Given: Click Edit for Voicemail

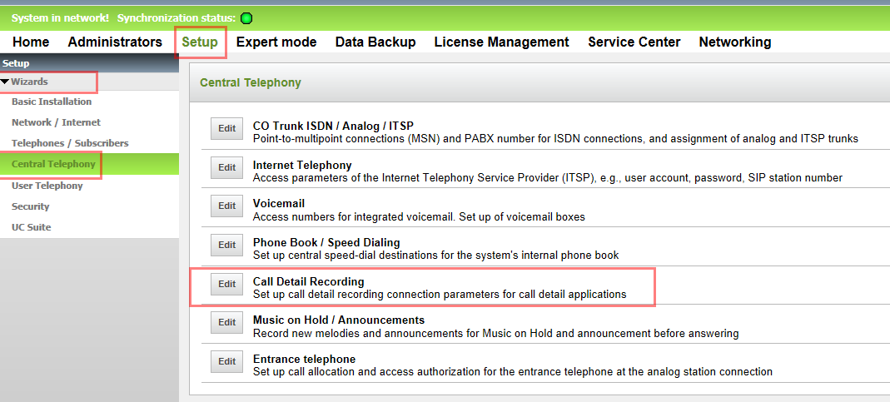Looking at the screenshot, I should coord(226,206).
